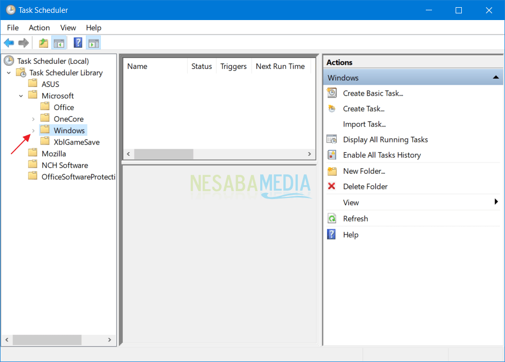
Task: Click Create Basic Task... action
Action: pos(373,93)
